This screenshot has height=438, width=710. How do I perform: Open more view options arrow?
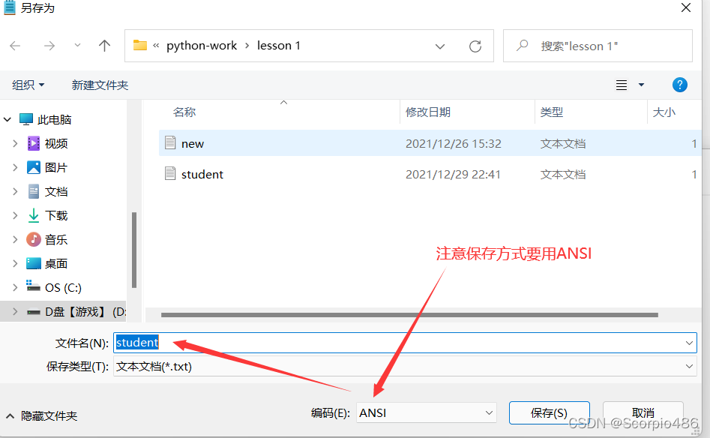[641, 85]
